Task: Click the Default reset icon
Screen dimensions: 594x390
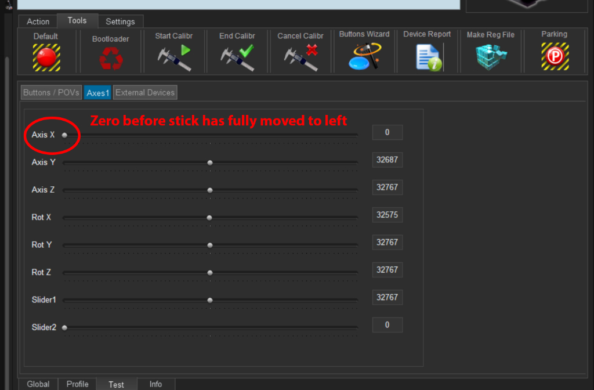Action: [46, 57]
